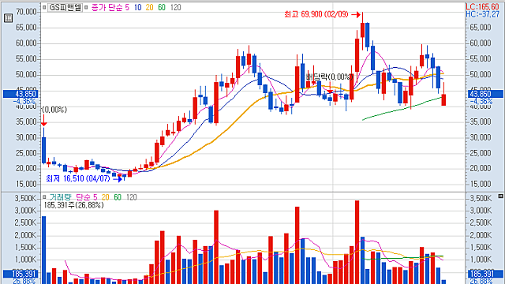Click the LC:165.60 value
The image size is (505, 284).
click(x=482, y=6)
